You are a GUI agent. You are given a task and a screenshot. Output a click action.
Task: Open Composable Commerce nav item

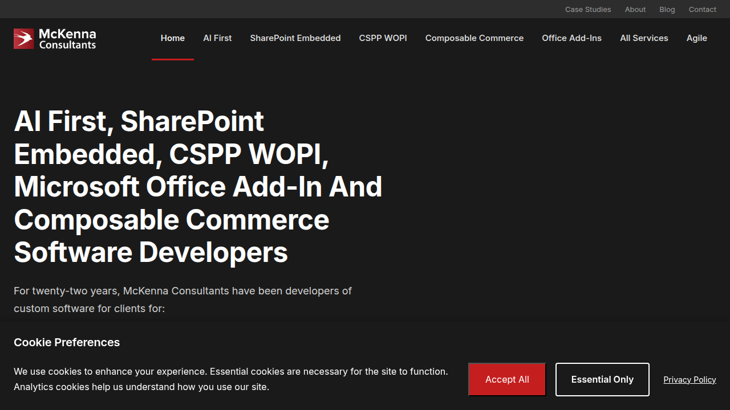474,38
